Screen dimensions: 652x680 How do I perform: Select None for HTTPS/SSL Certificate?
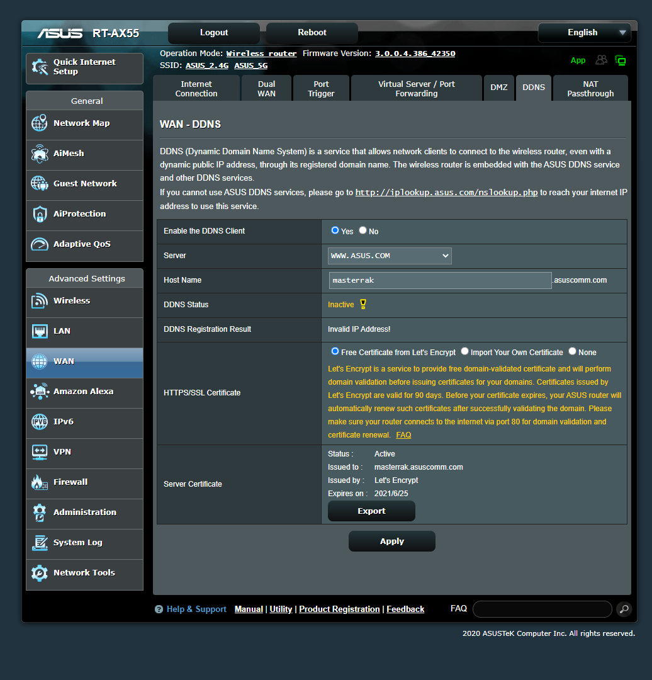tap(572, 351)
